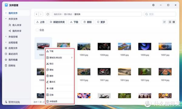Click the 新建文件夹 button
The image size is (182, 109).
point(57,22)
